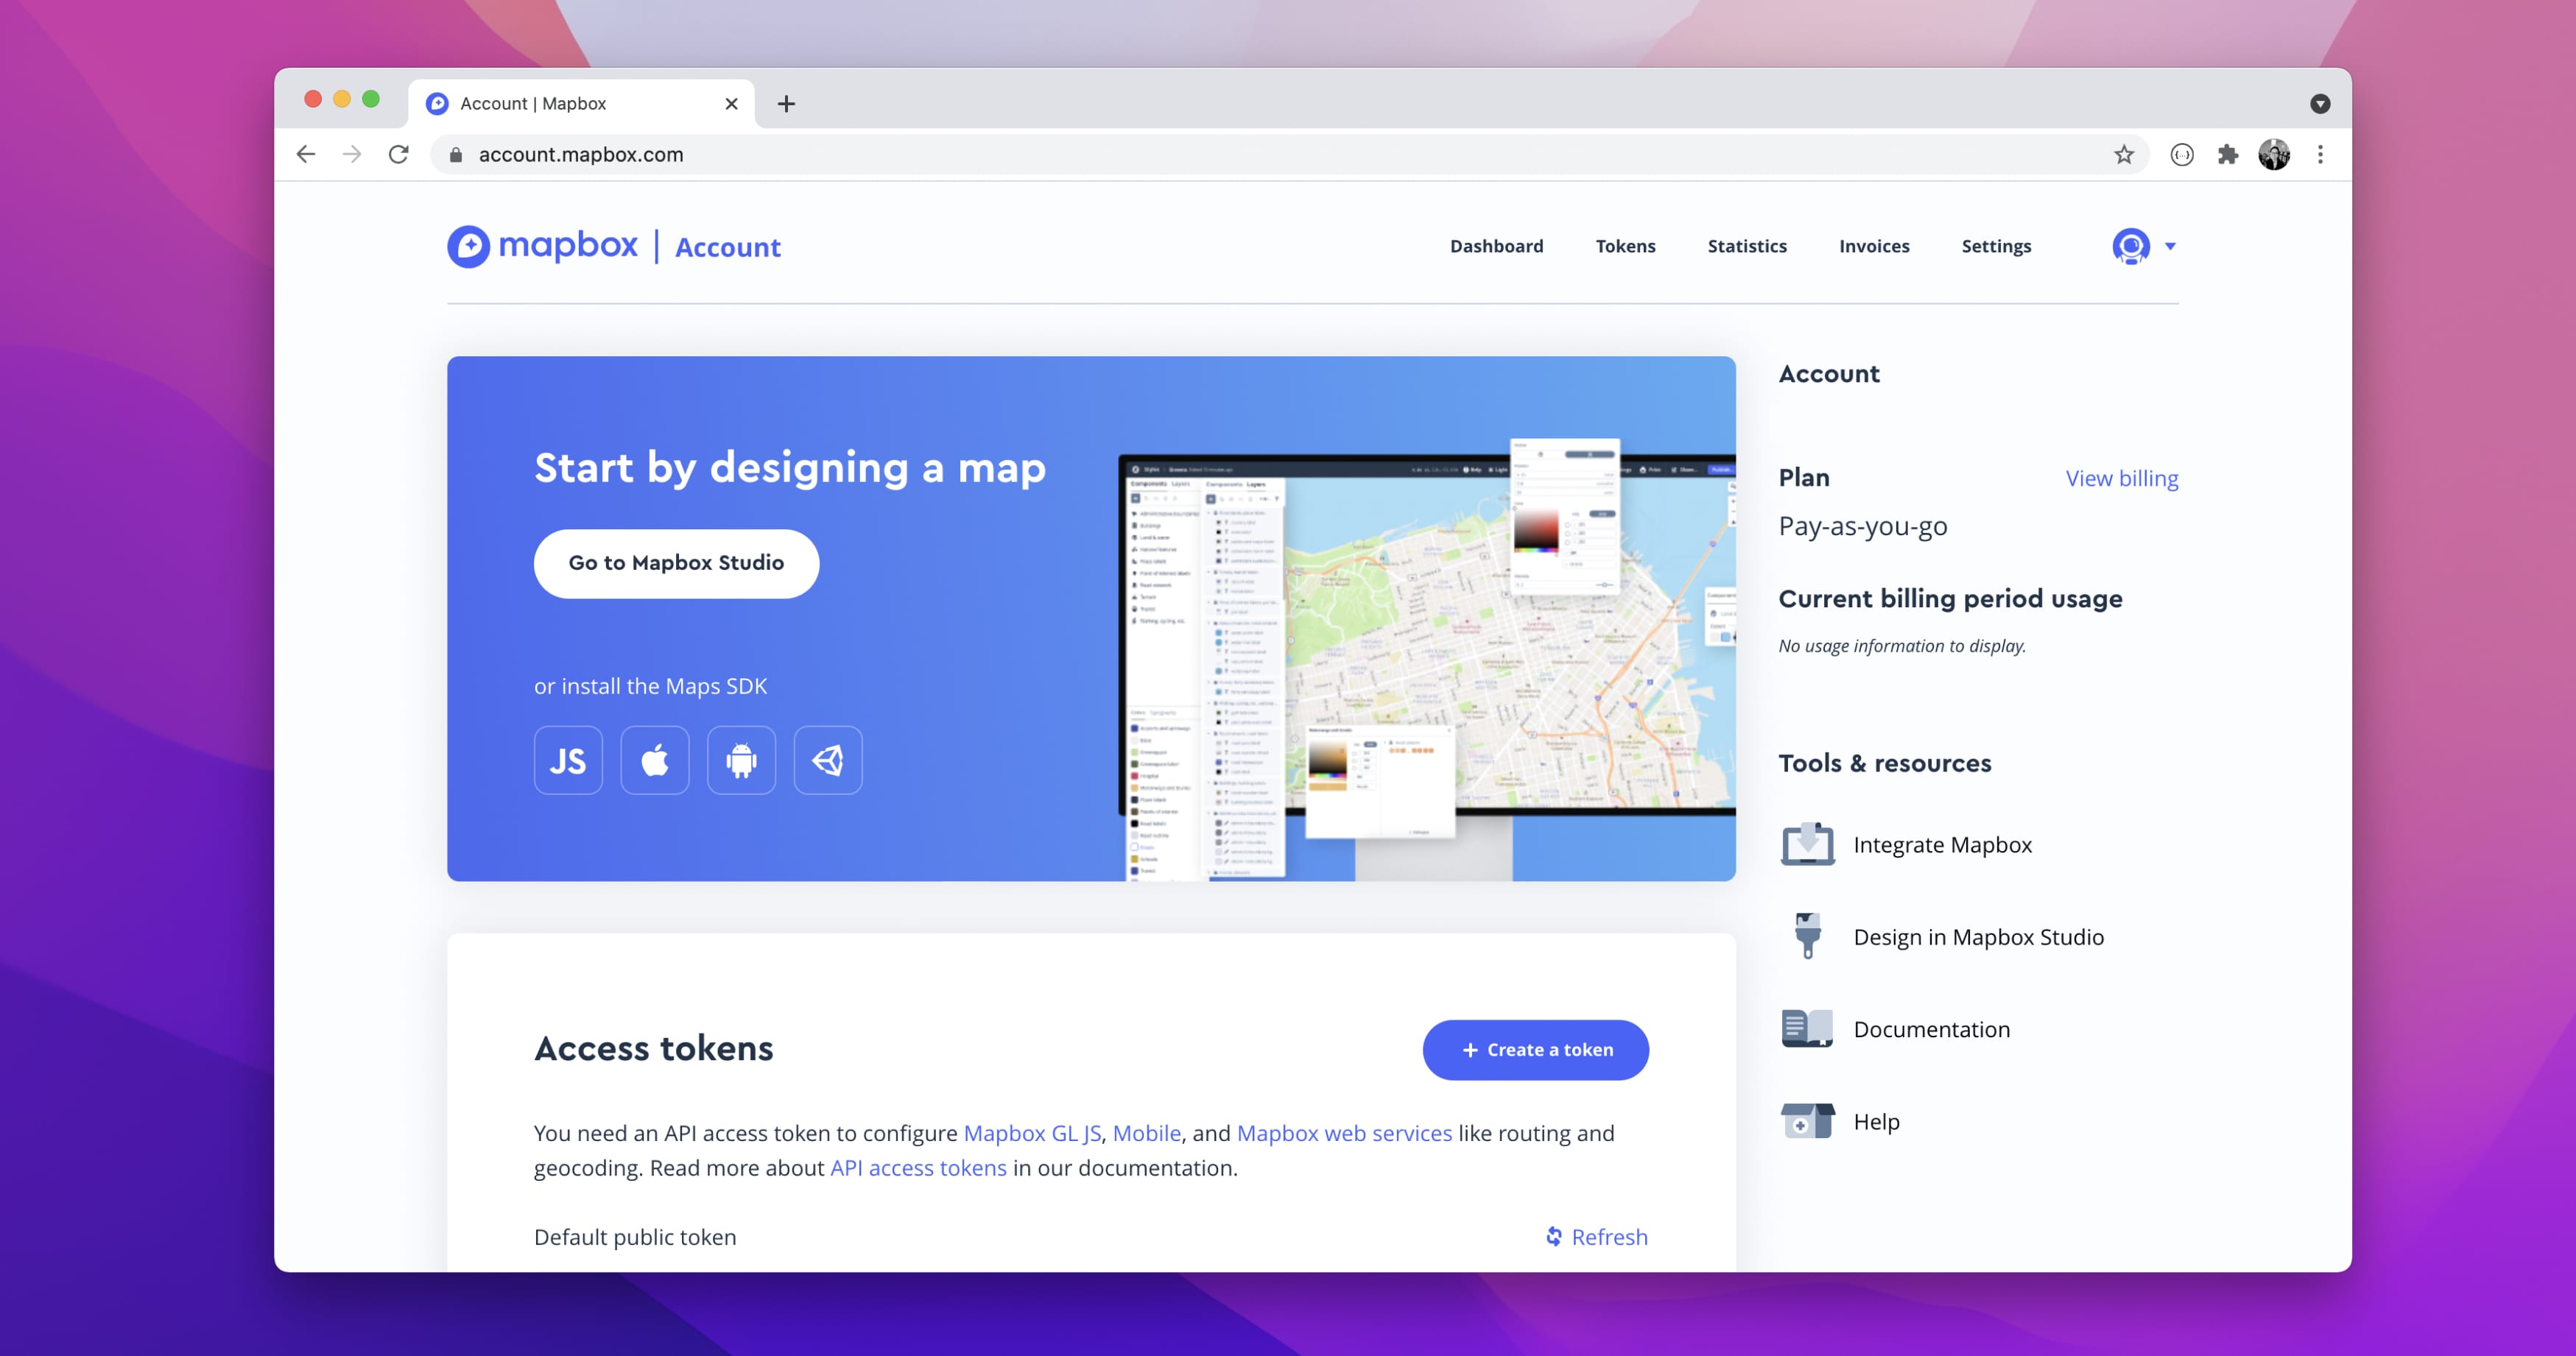
Task: Click Refresh for the default public token
Action: 1597,1237
